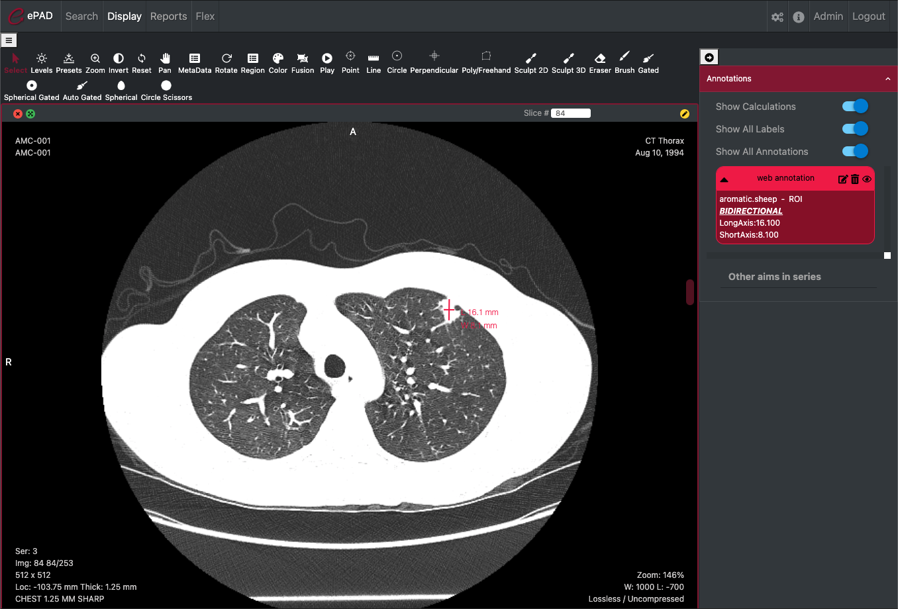Select the Pan hand tool

[165, 62]
